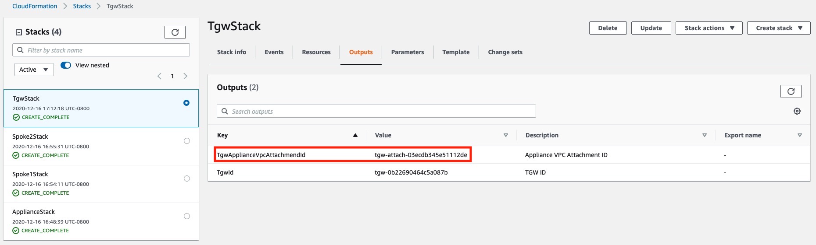Click the Delete button

pyautogui.click(x=608, y=28)
